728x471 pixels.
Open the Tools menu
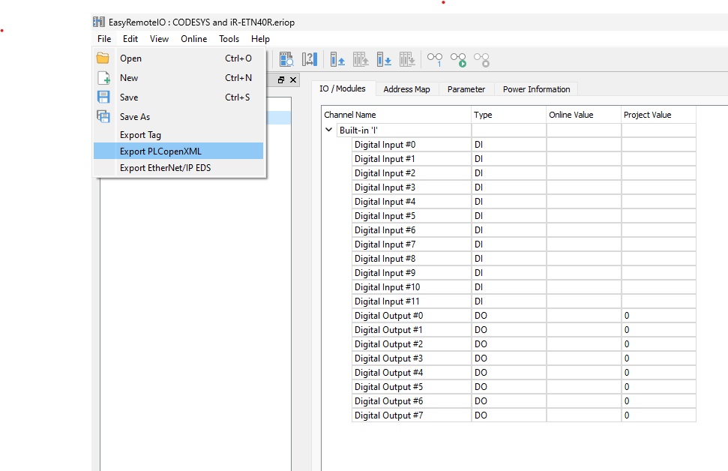(x=229, y=39)
